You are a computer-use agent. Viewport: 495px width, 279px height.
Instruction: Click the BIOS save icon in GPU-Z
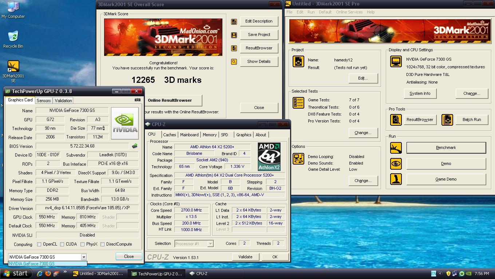tap(135, 146)
